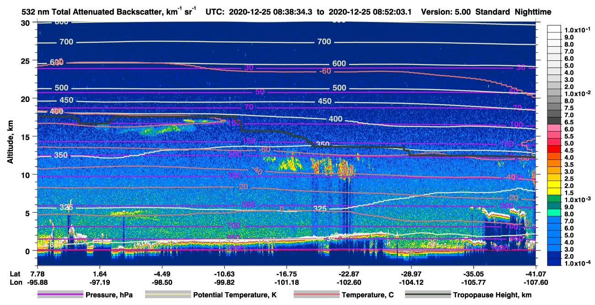Click the orange swatch beside the 3.5 label
This screenshot has width=595, height=305.
tap(554, 164)
